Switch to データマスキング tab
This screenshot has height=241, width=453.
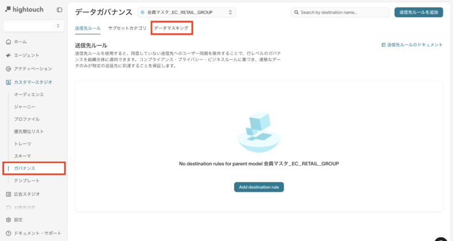click(x=172, y=28)
